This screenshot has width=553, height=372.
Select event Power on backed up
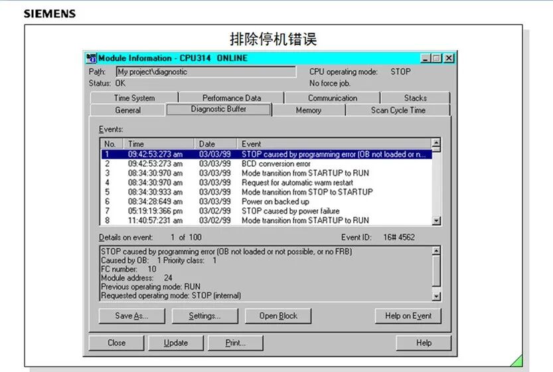pyautogui.click(x=266, y=201)
